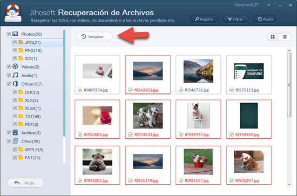Click the ICO folder icon
The height and width of the screenshot is (196, 297).
(21, 58)
